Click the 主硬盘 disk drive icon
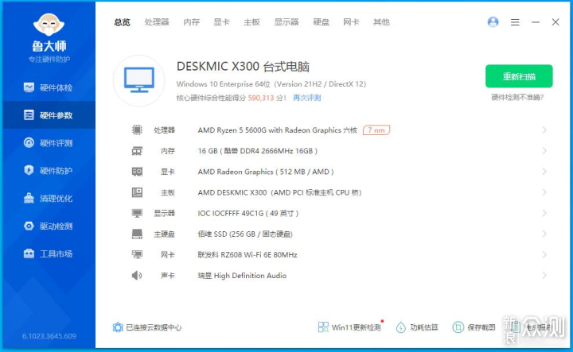 tap(137, 234)
